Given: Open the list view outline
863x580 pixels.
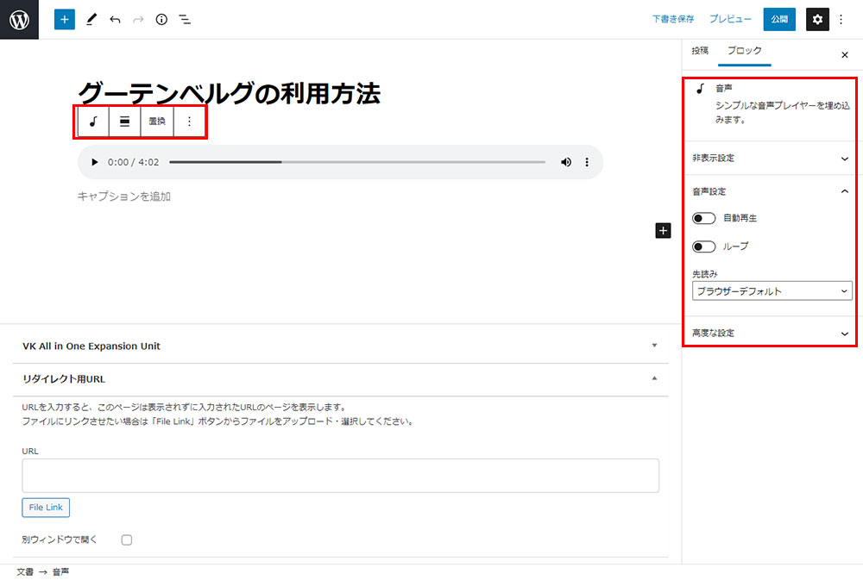Looking at the screenshot, I should [x=185, y=19].
